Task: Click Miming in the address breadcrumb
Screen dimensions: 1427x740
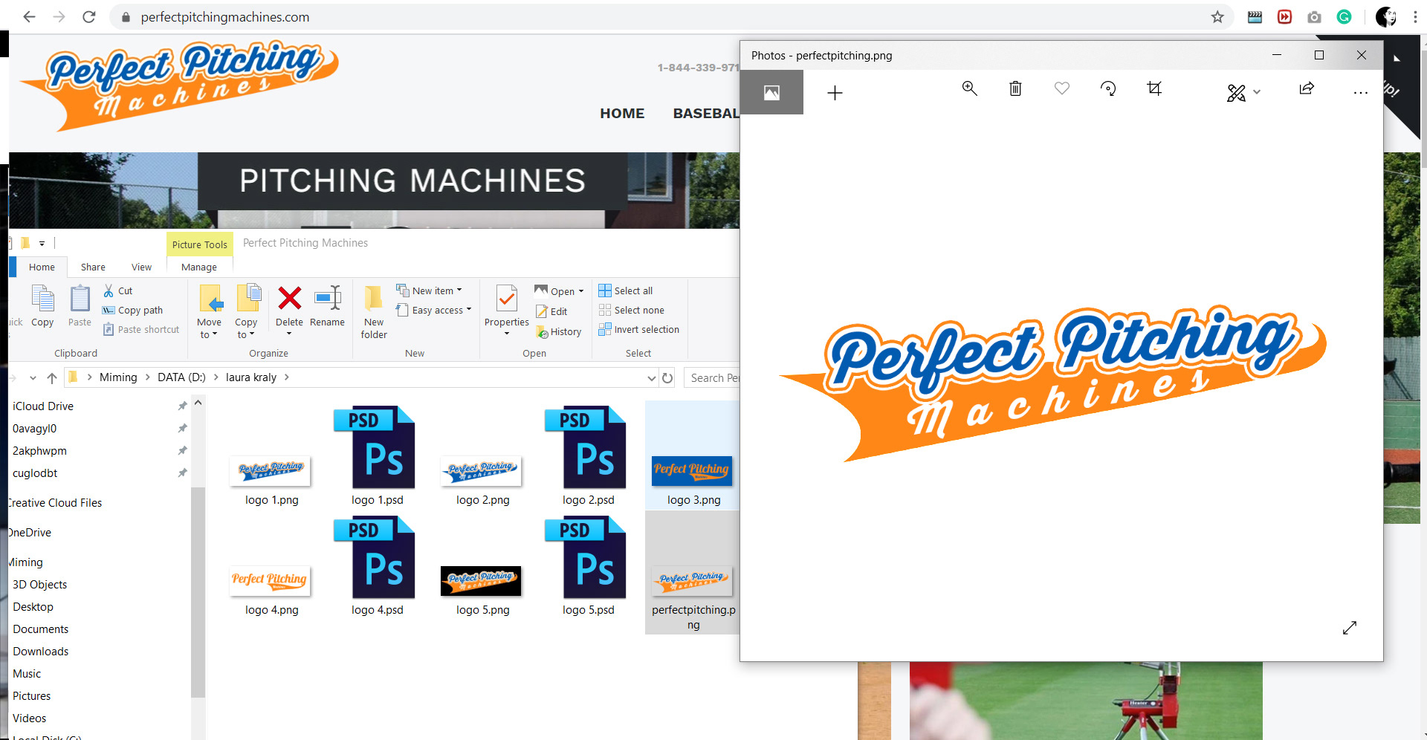Action: coord(118,377)
